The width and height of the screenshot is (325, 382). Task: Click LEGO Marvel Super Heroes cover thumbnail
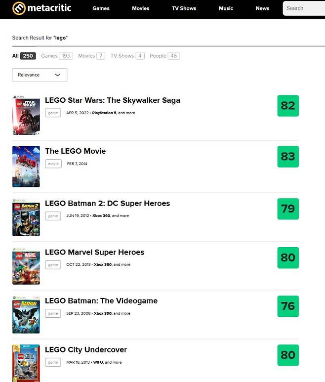(x=26, y=266)
